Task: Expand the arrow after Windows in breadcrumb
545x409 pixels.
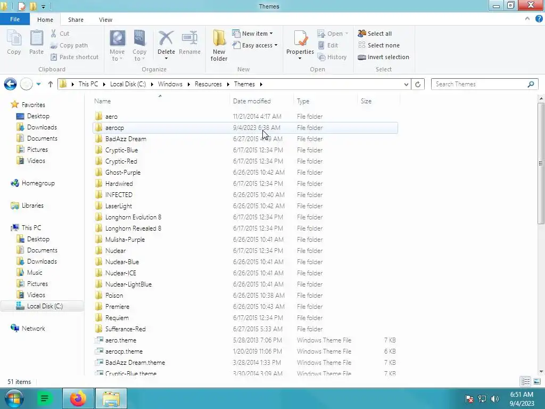Action: coord(188,84)
